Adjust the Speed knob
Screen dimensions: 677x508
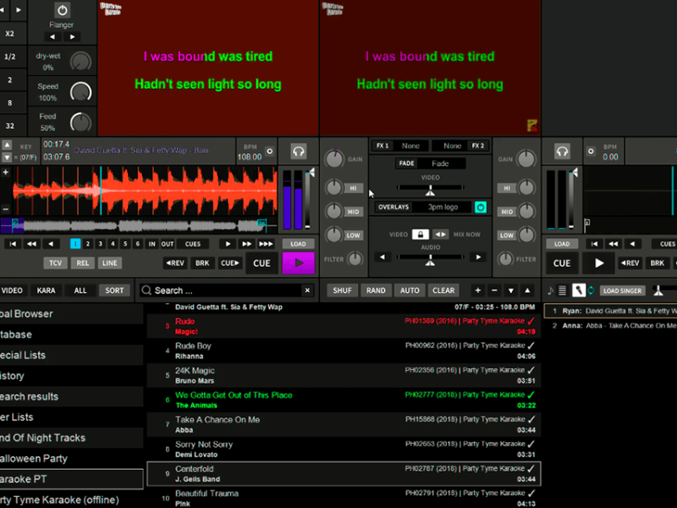coord(80,91)
